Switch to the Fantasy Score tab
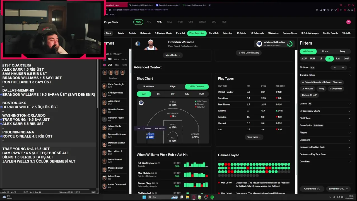The image size is (357, 201). pos(290,33)
